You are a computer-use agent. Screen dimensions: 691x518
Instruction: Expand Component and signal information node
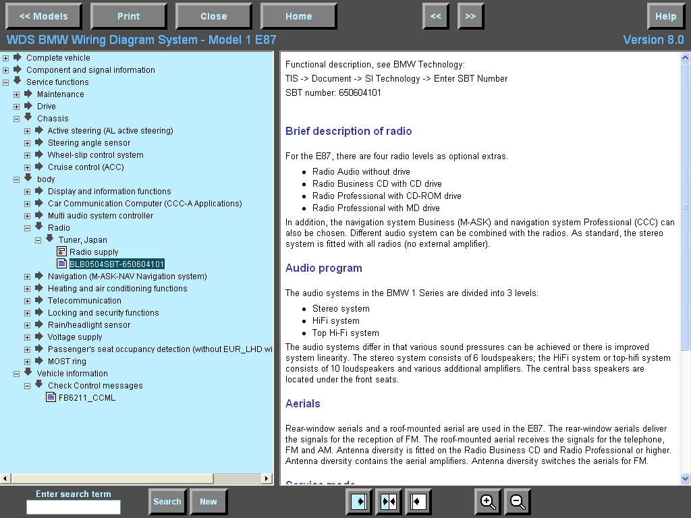pyautogui.click(x=5, y=70)
